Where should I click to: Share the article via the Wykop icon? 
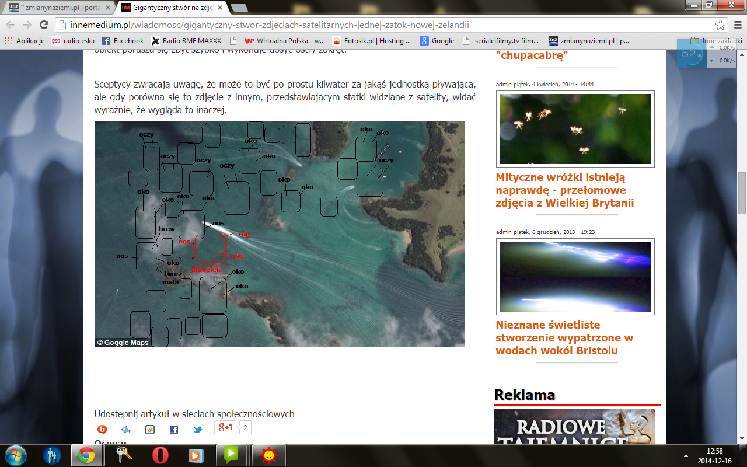tap(150, 429)
